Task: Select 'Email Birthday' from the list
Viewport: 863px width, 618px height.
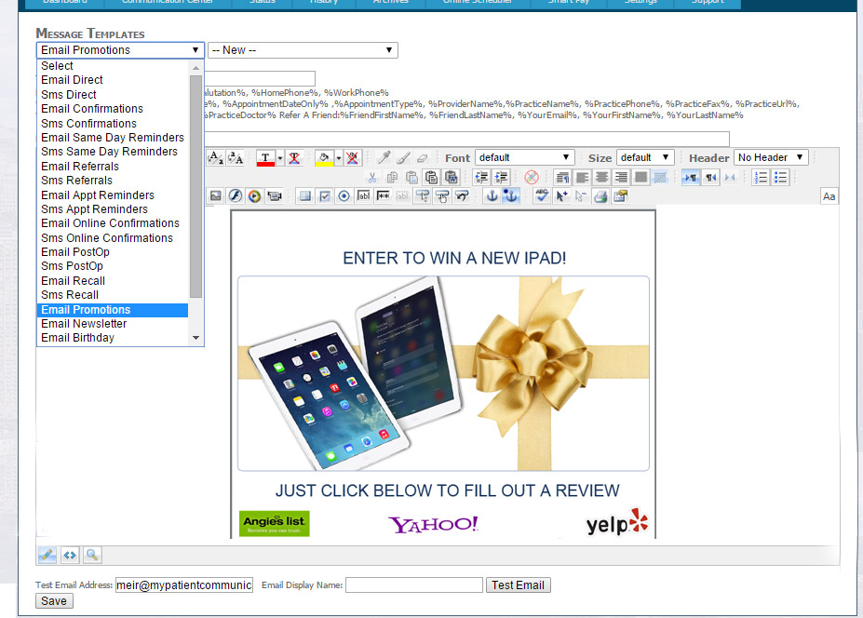Action: pyautogui.click(x=113, y=338)
